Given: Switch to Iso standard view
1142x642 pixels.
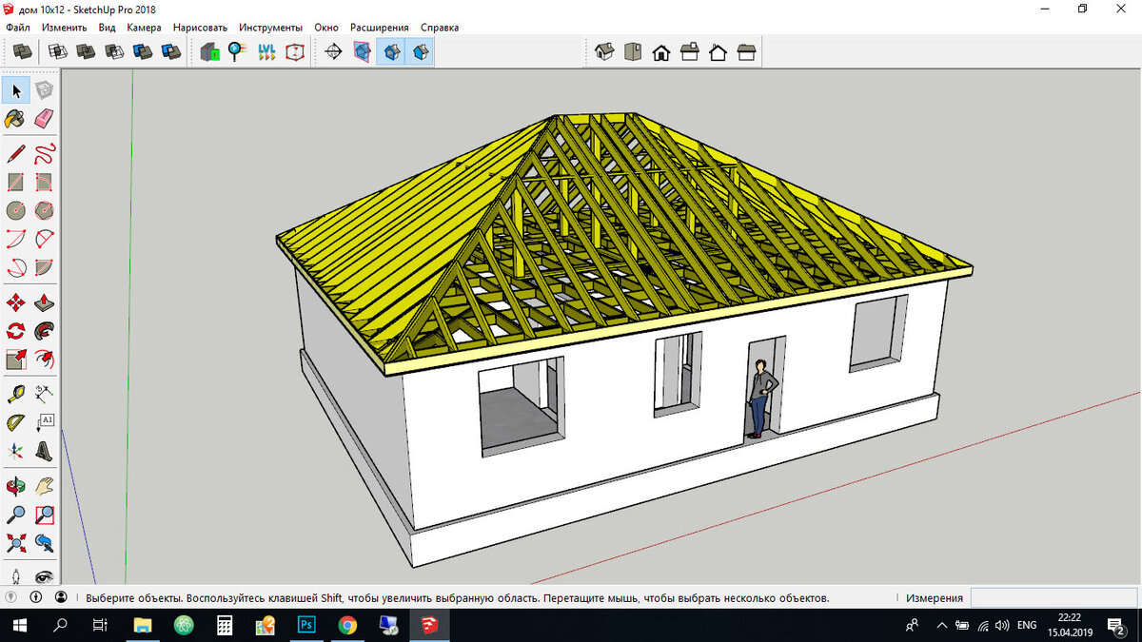Looking at the screenshot, I should pos(603,51).
